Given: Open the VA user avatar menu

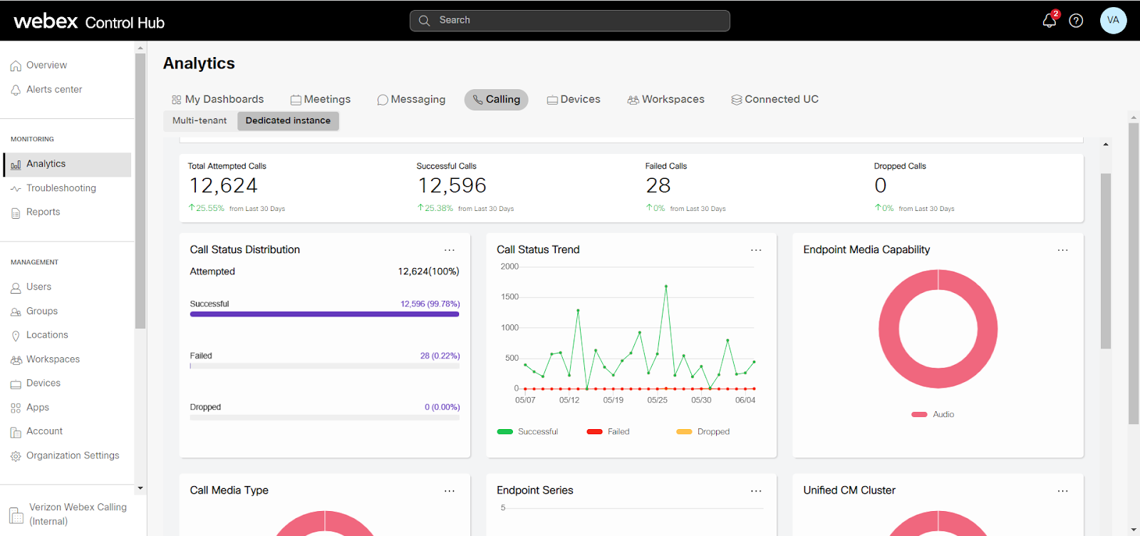Looking at the screenshot, I should tap(1113, 20).
